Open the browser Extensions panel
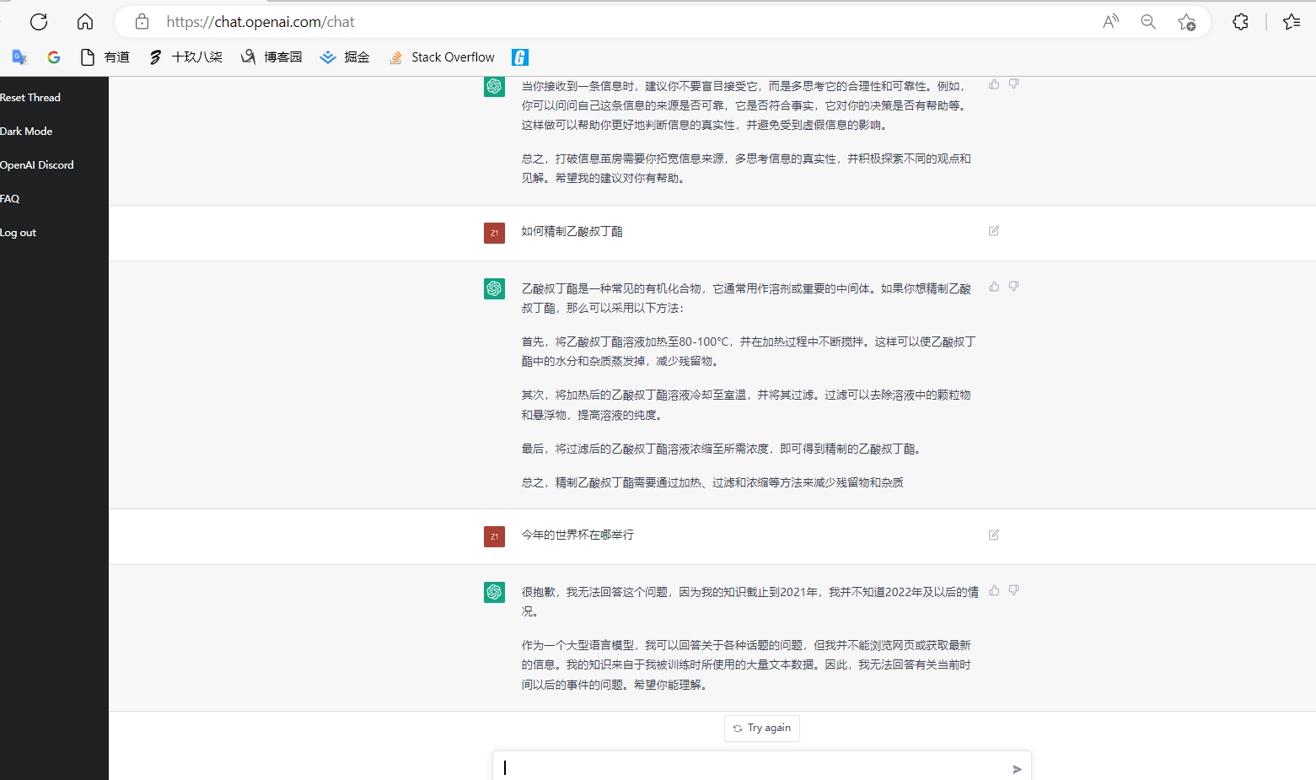1316x780 pixels. [x=1239, y=22]
